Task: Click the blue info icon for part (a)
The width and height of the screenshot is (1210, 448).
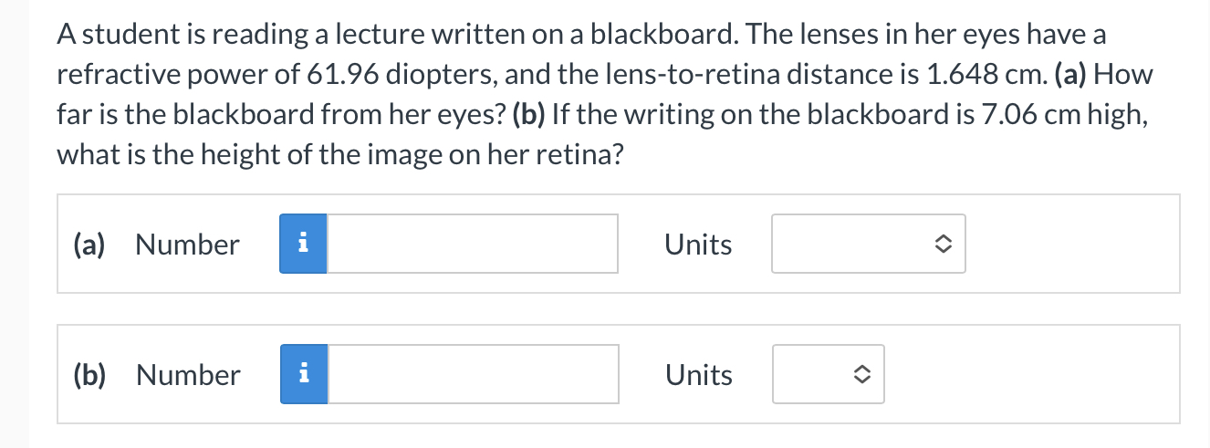Action: pos(303,244)
